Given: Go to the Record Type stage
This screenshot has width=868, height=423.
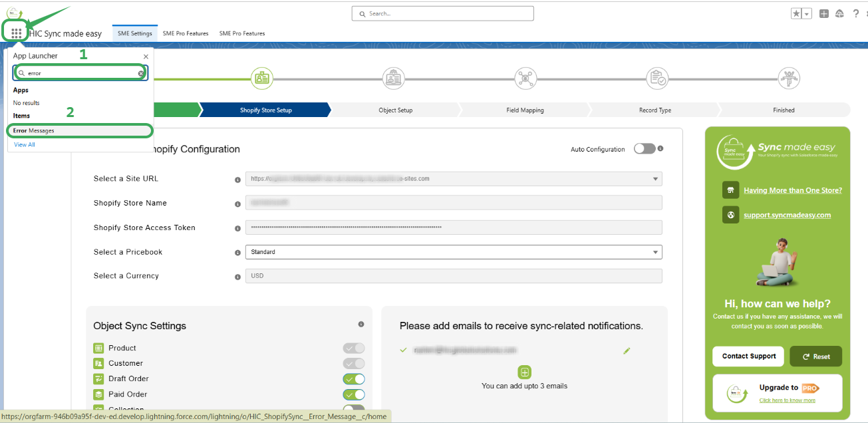Looking at the screenshot, I should tap(655, 110).
